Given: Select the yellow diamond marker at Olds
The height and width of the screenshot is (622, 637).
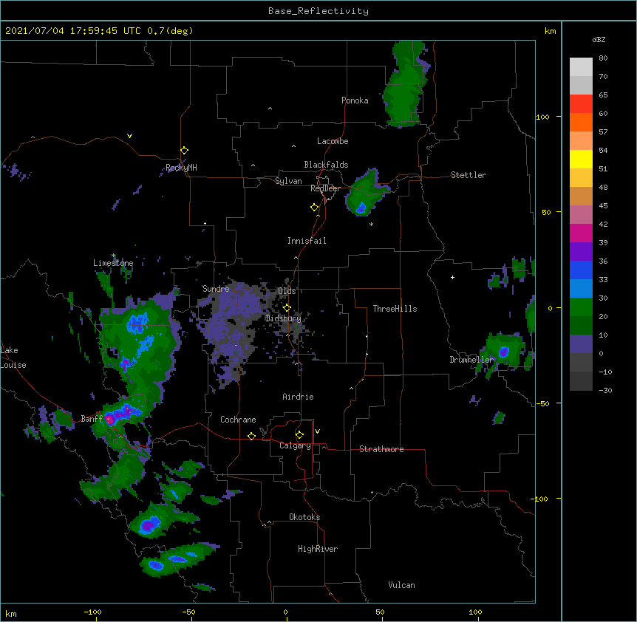Looking at the screenshot, I should point(287,307).
